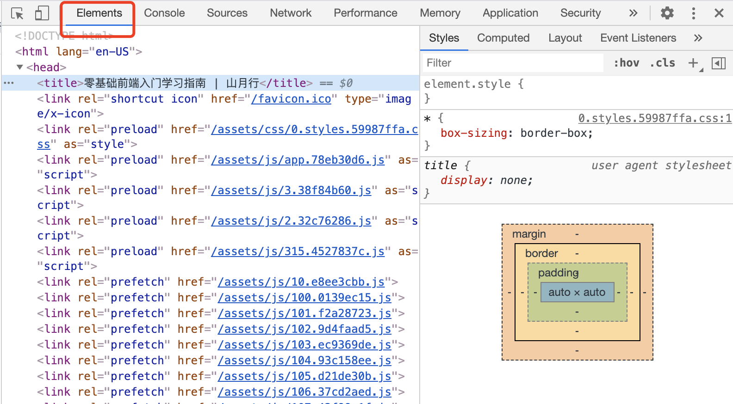
Task: Select the Layout sidebar tab
Action: [565, 38]
